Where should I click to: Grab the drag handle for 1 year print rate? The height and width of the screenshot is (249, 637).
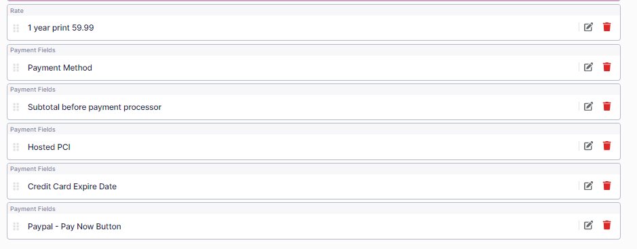coord(16,28)
